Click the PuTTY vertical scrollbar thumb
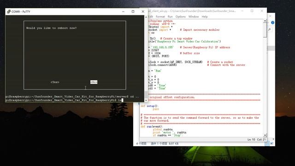The height and width of the screenshot is (166, 295). point(146,95)
